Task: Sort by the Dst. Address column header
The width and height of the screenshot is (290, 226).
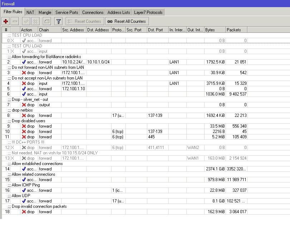Action: (99, 30)
